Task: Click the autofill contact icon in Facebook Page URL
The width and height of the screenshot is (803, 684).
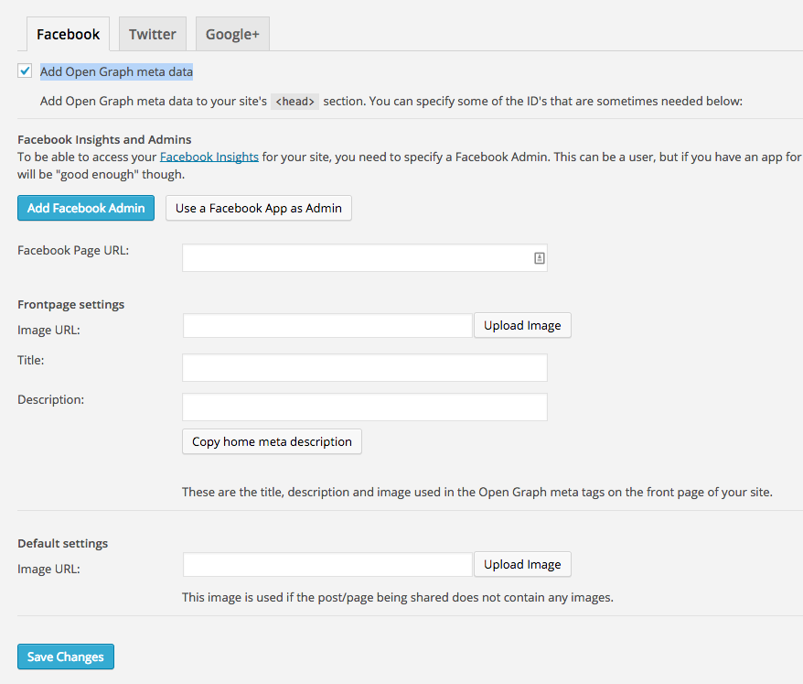Action: click(540, 258)
